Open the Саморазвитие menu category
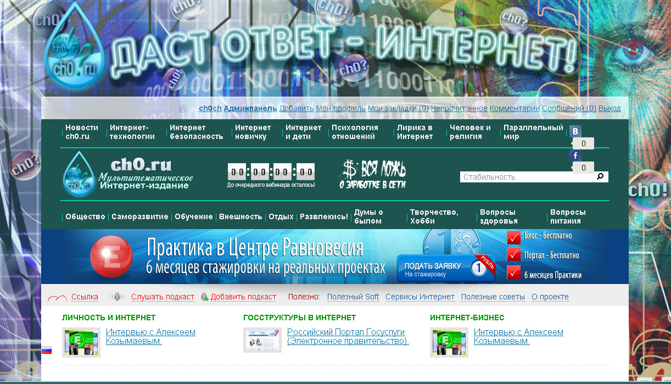The image size is (671, 384). coord(139,216)
